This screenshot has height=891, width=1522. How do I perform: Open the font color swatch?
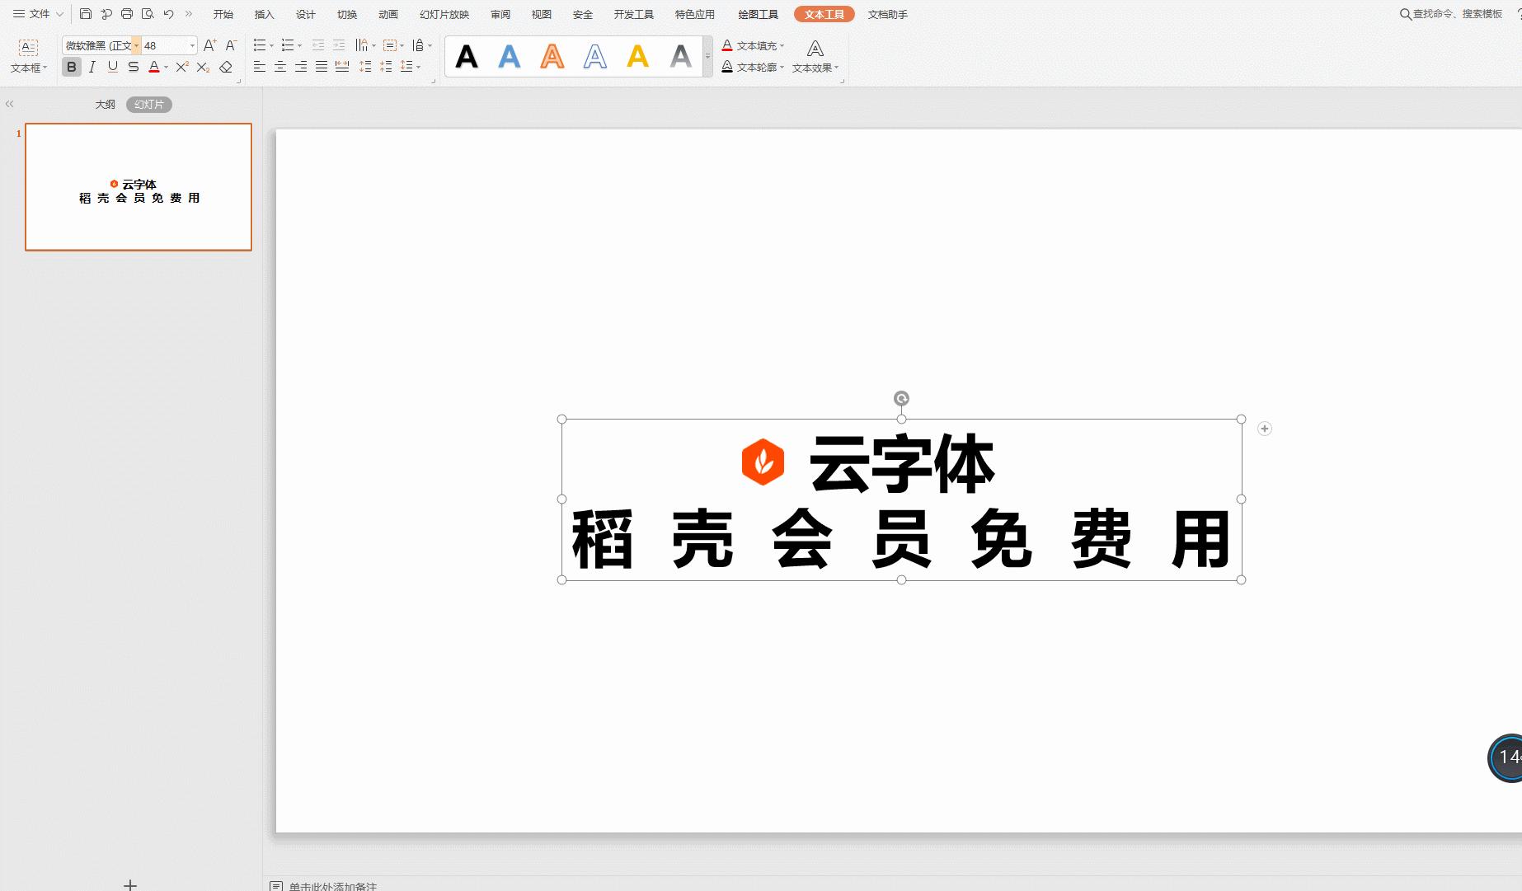(x=156, y=67)
